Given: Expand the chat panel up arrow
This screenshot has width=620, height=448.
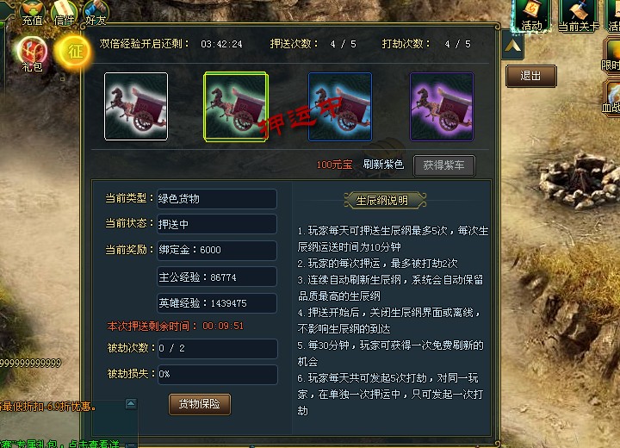Looking at the screenshot, I should [131, 404].
